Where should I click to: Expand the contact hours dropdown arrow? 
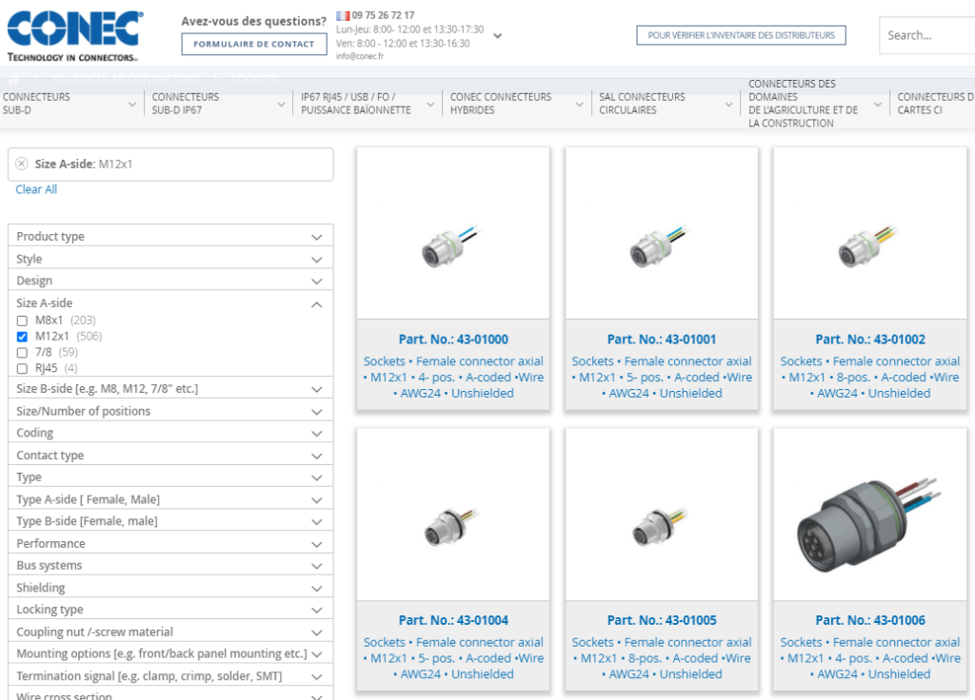point(497,36)
